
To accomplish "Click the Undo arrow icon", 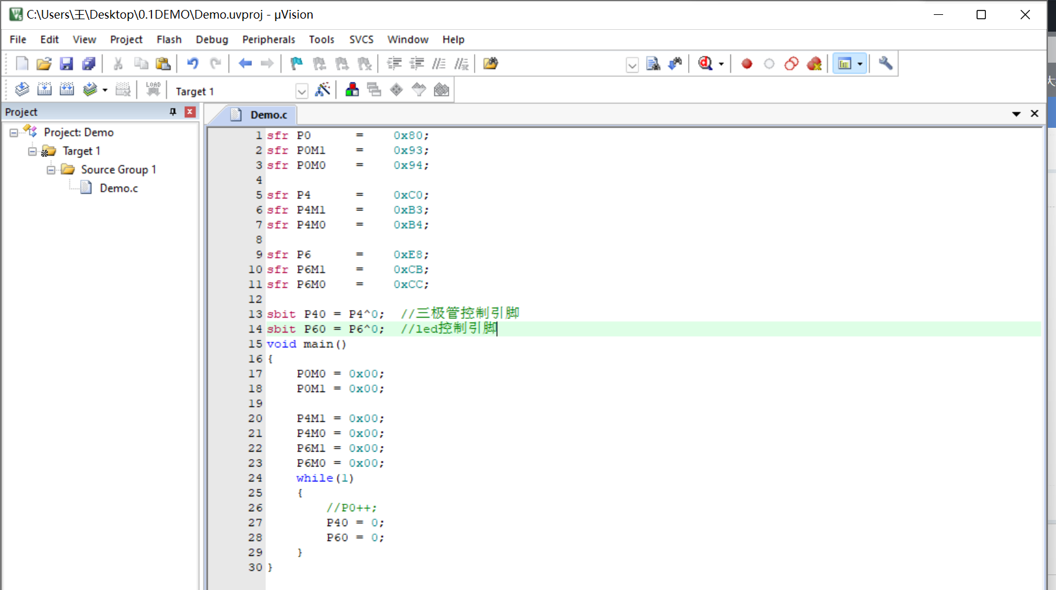I will (193, 63).
